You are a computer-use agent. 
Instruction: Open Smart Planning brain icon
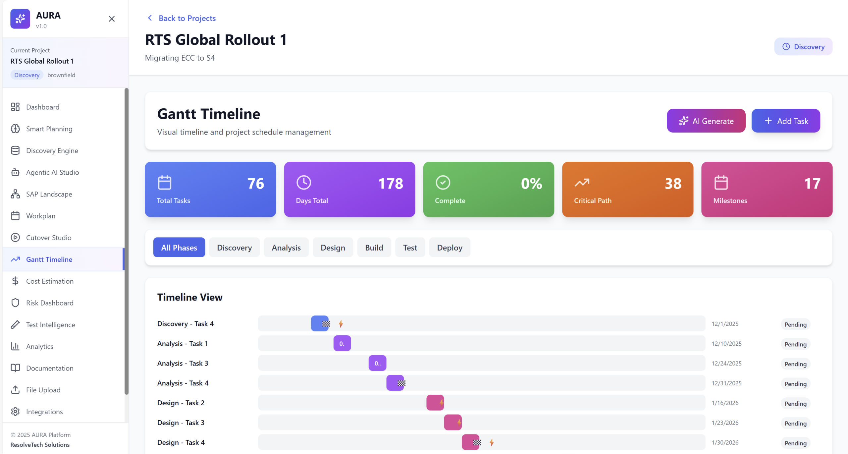coord(15,129)
